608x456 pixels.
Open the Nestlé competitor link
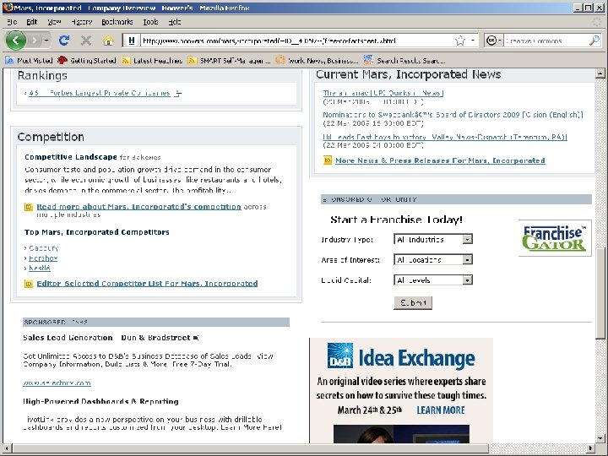(x=40, y=268)
